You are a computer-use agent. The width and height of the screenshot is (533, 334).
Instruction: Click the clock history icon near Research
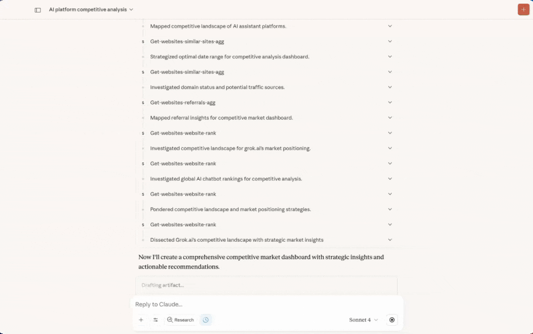tap(206, 320)
